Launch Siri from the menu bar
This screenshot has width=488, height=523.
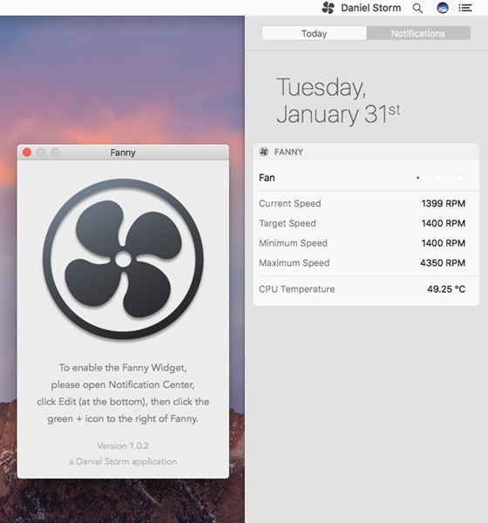click(443, 8)
